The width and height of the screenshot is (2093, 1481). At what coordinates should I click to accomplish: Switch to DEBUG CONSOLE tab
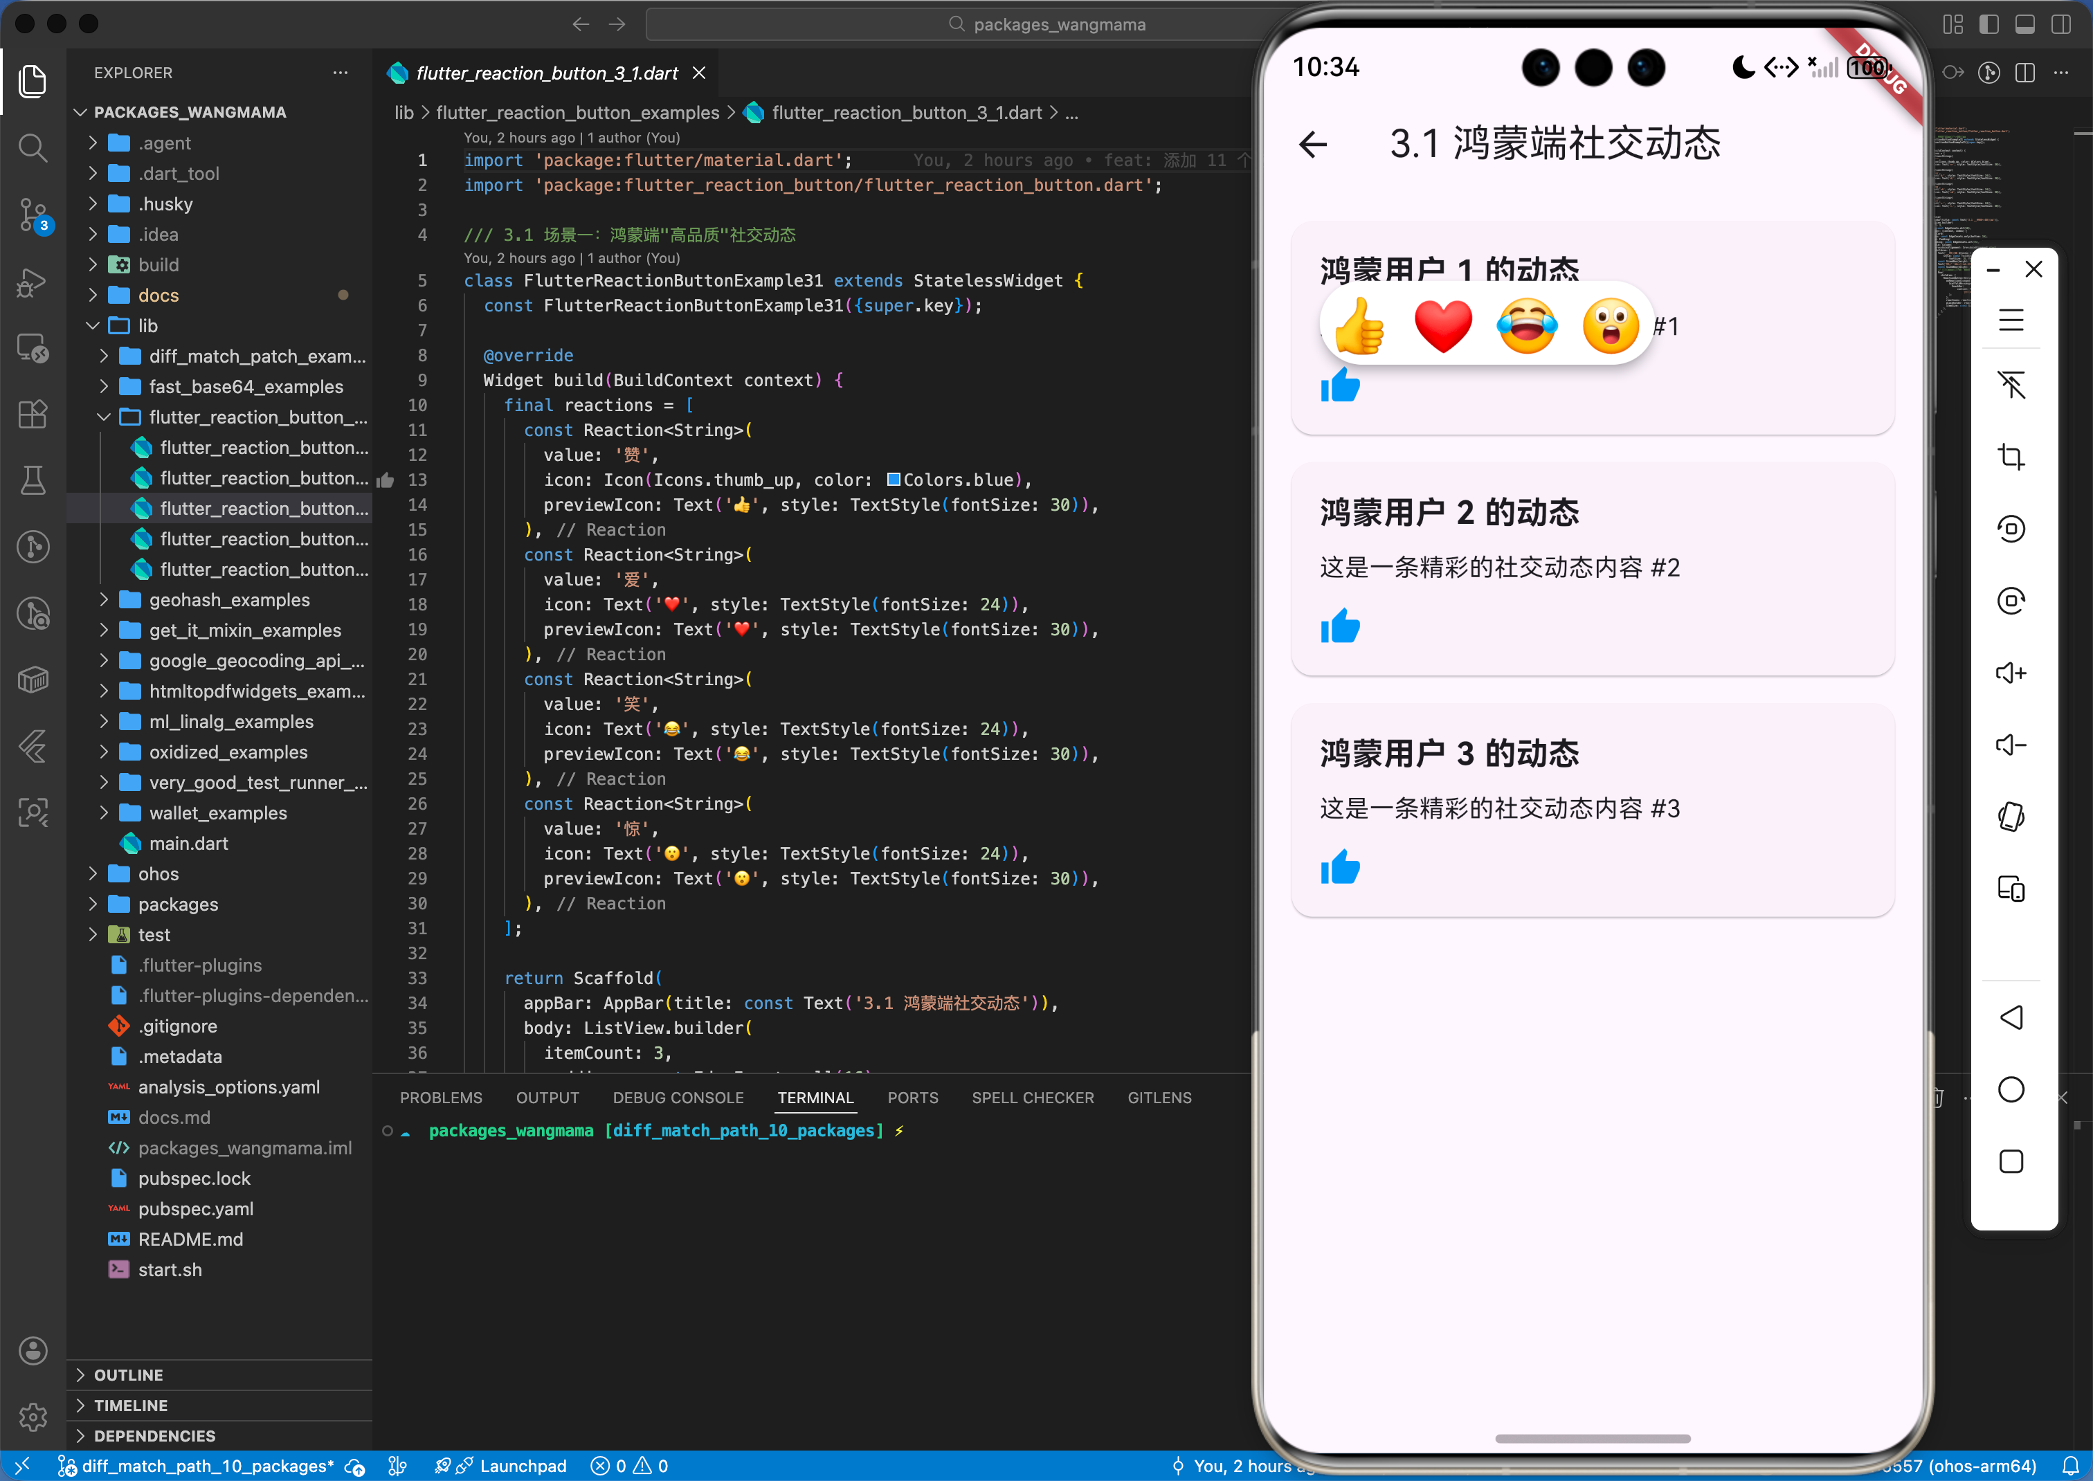(x=678, y=1098)
